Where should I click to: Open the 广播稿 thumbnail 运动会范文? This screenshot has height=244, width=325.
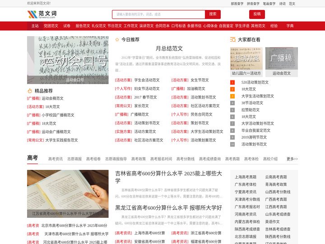coord(282,62)
